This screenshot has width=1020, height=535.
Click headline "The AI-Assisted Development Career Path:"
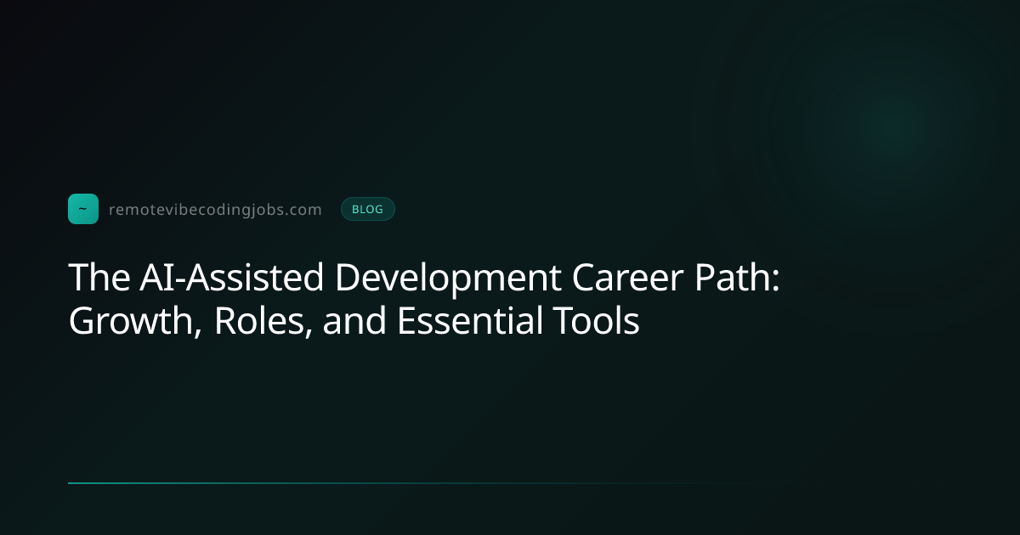click(x=424, y=278)
